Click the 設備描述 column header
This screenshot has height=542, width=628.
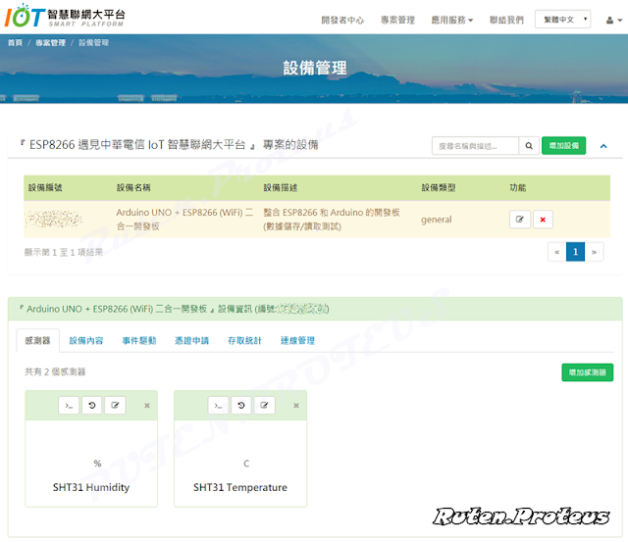tap(281, 187)
